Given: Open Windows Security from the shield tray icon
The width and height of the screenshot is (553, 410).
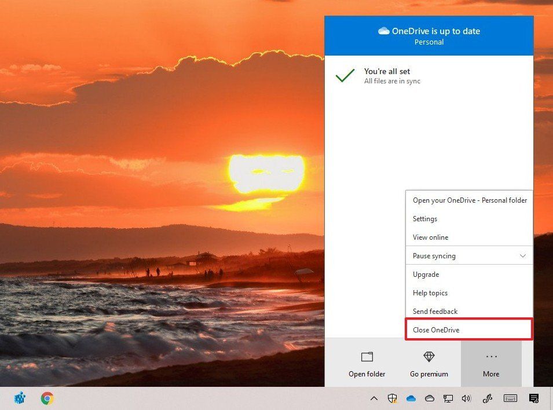Looking at the screenshot, I should click(393, 398).
